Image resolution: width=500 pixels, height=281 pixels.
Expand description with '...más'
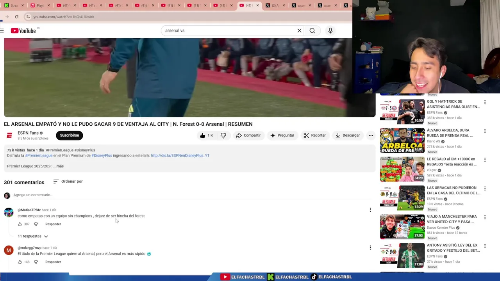point(59,166)
